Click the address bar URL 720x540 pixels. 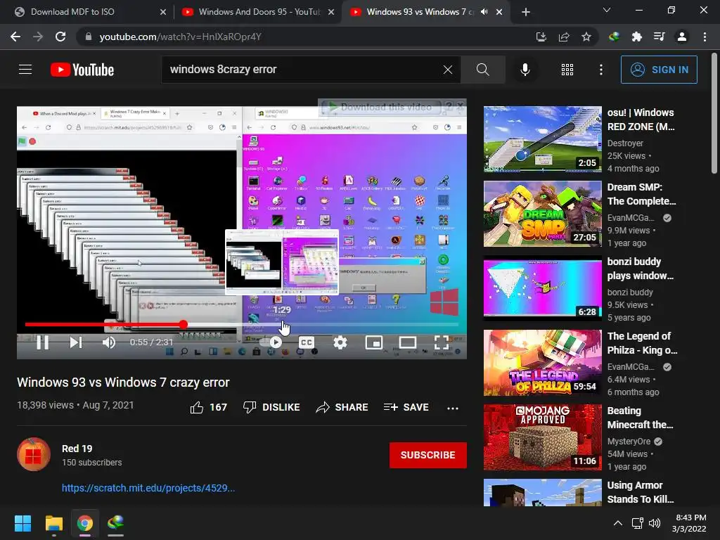tap(181, 37)
